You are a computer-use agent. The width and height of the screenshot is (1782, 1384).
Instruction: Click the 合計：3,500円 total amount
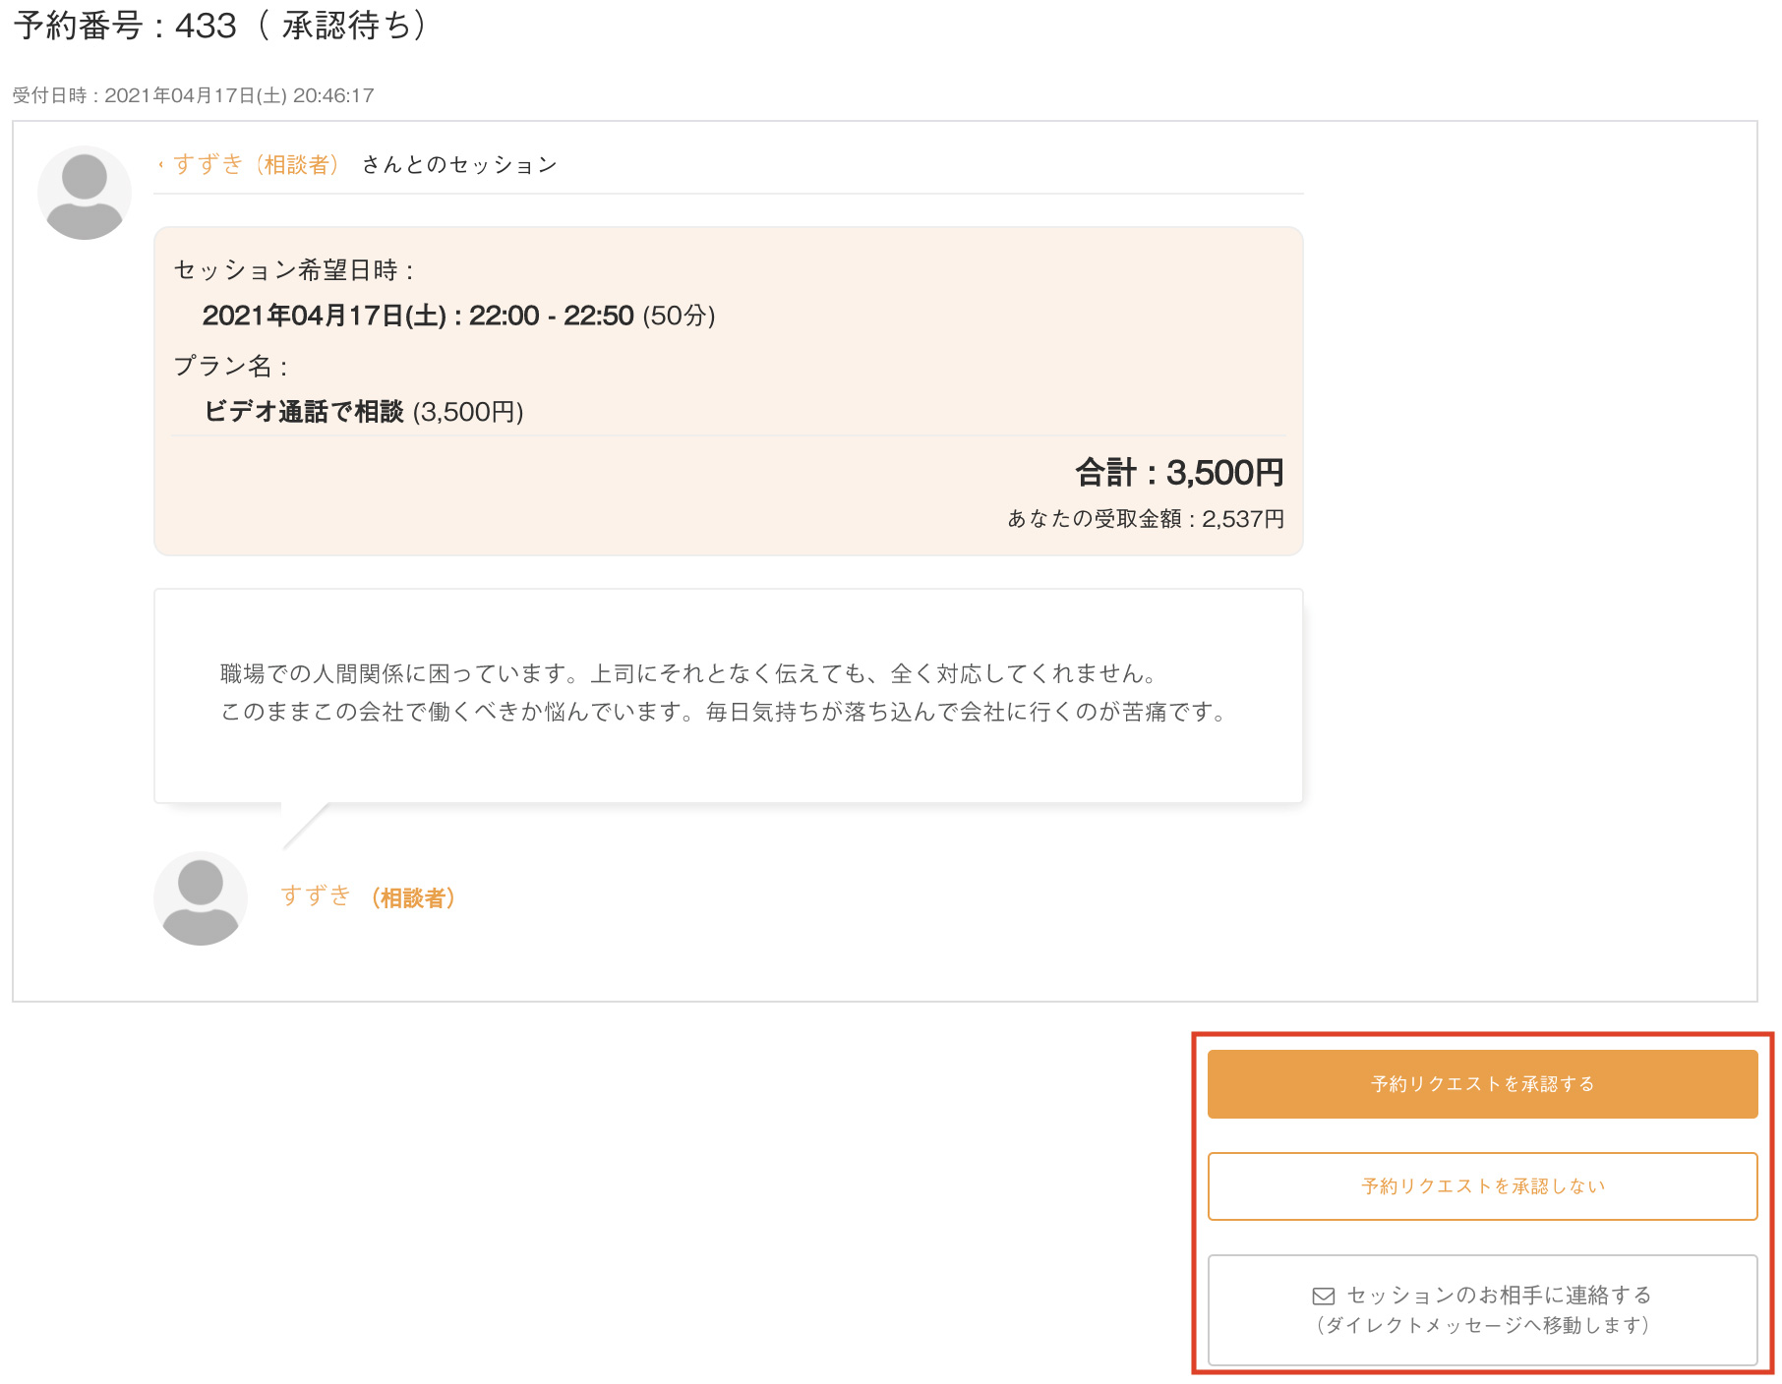coord(1178,473)
